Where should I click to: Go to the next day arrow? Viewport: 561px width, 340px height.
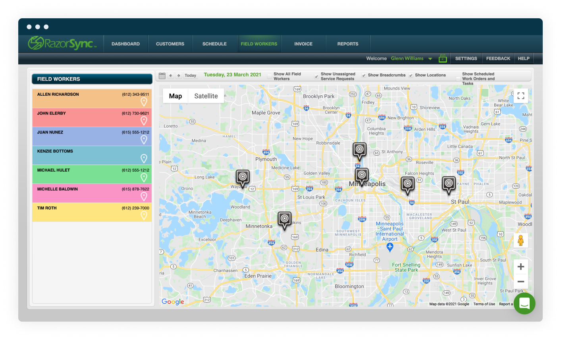click(179, 75)
